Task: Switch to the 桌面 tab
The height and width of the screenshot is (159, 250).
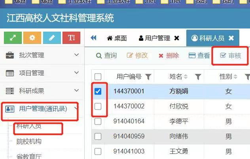Action: (x=117, y=38)
